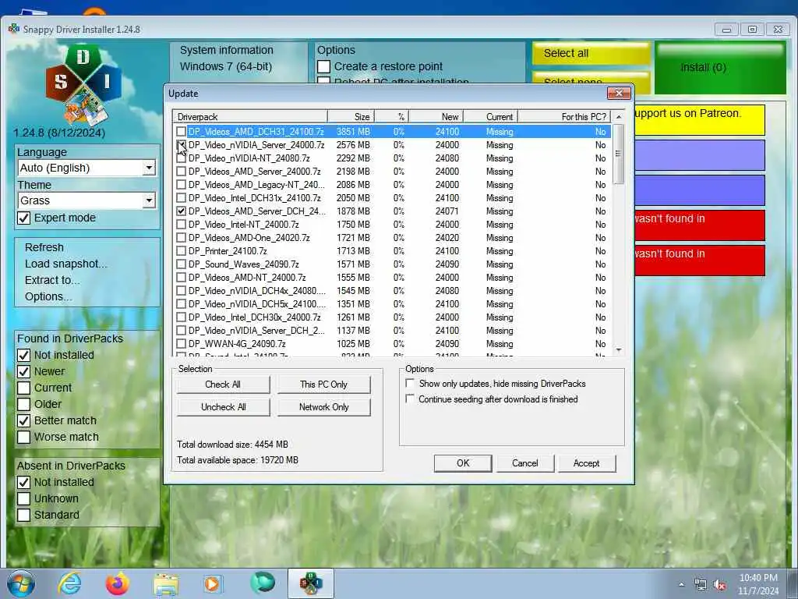Uncheck the Newer drivers filter
The image size is (798, 599).
(x=23, y=371)
